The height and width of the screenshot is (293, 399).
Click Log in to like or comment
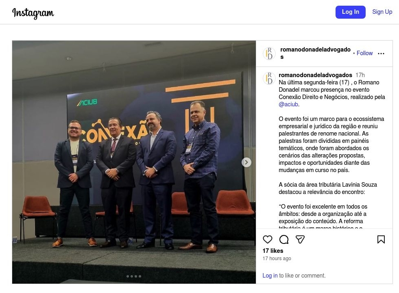pos(270,276)
